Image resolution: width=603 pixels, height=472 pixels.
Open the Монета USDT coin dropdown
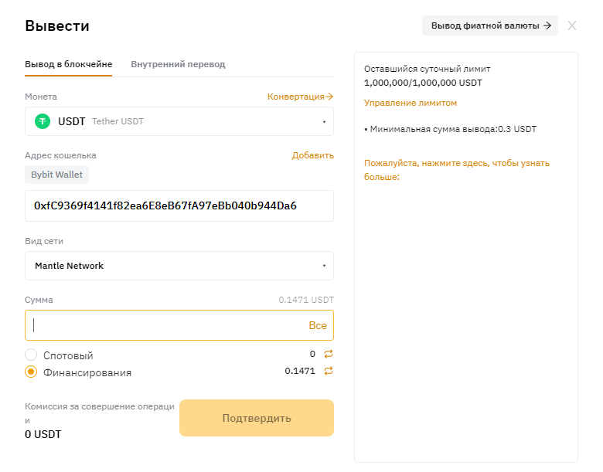(x=179, y=121)
